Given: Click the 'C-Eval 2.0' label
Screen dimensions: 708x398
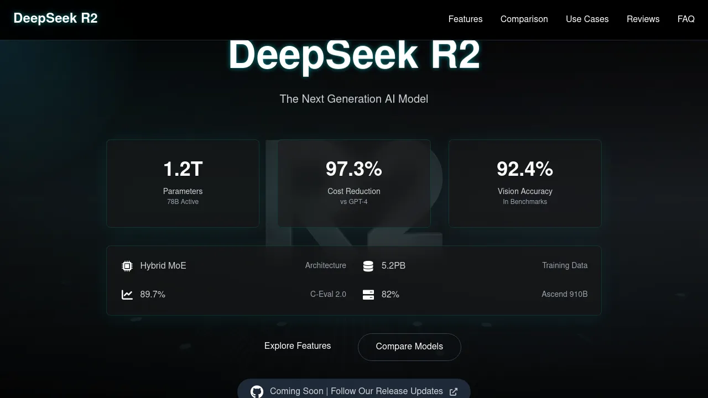Looking at the screenshot, I should click(328, 295).
